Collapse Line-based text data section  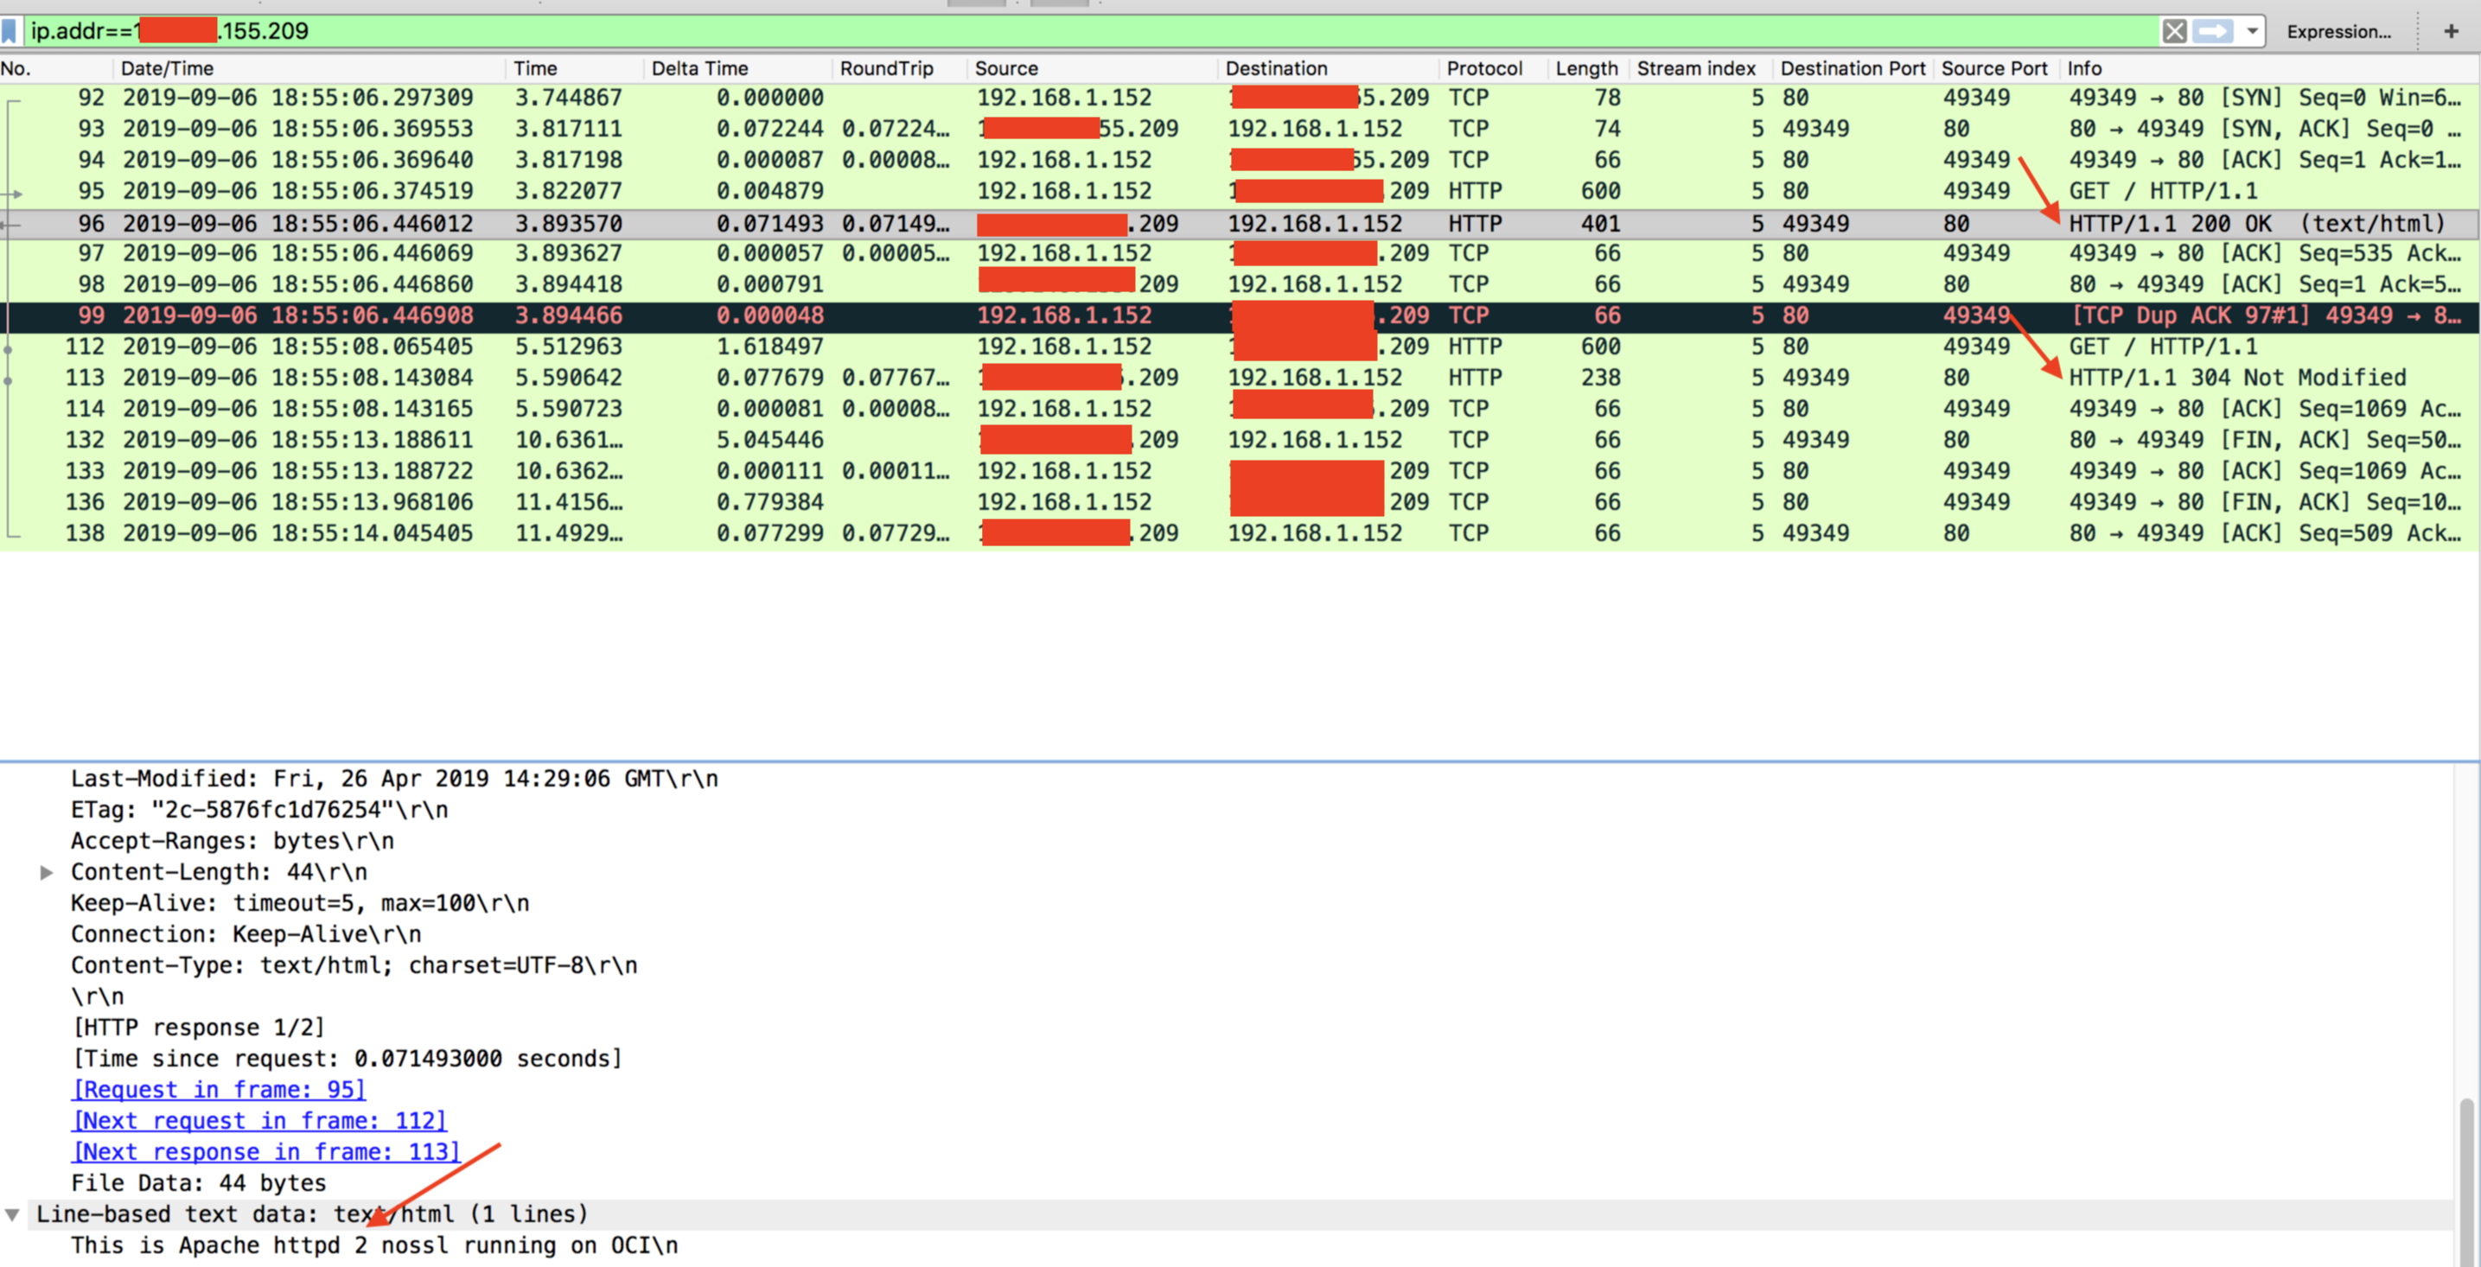tap(12, 1215)
